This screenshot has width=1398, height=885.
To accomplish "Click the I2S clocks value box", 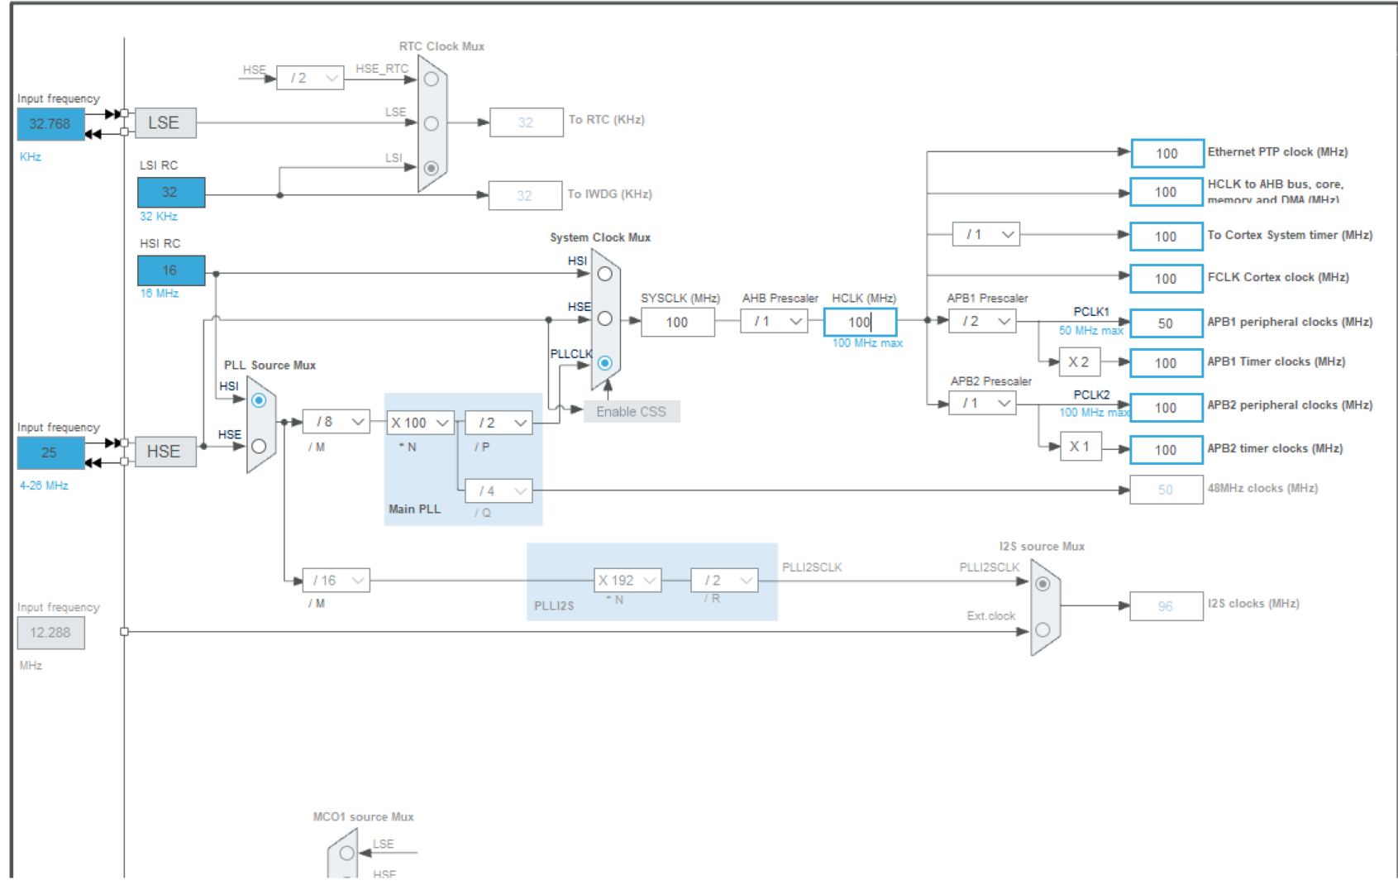I will (1167, 606).
